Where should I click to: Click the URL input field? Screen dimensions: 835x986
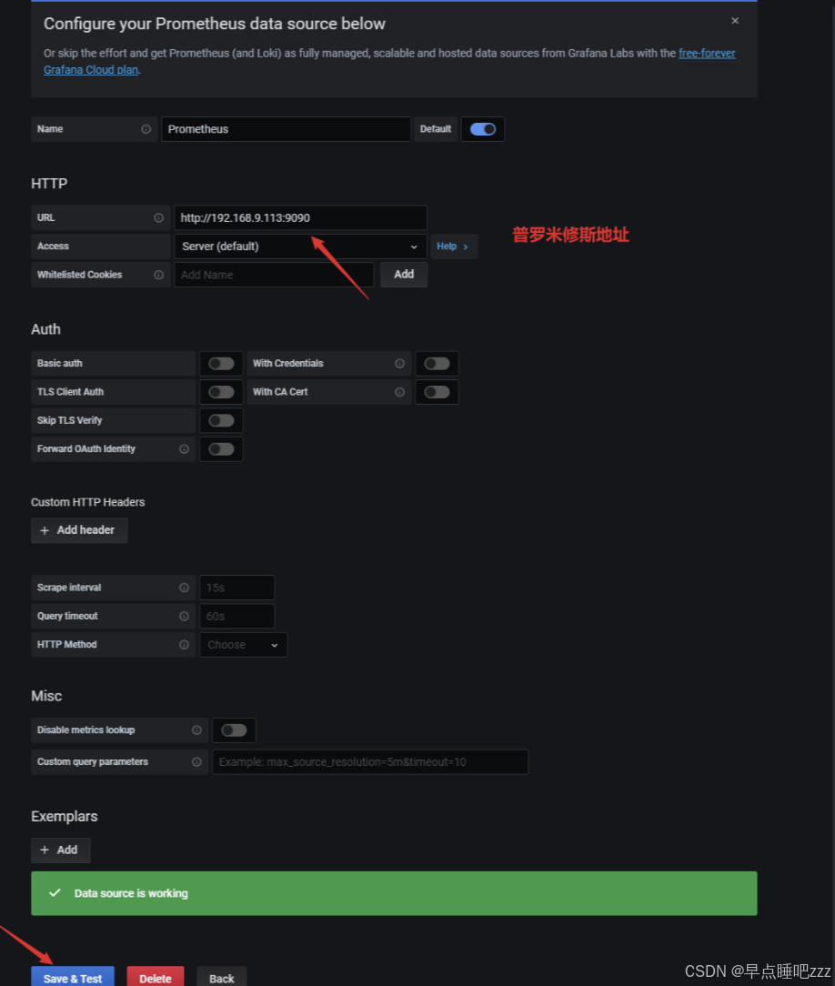tap(300, 217)
